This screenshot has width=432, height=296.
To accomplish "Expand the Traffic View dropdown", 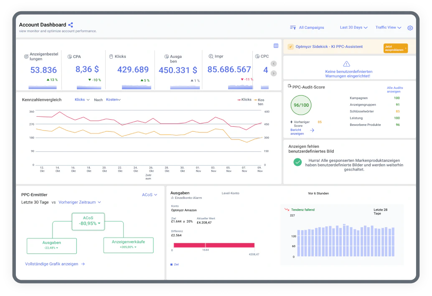I will 388,28.
